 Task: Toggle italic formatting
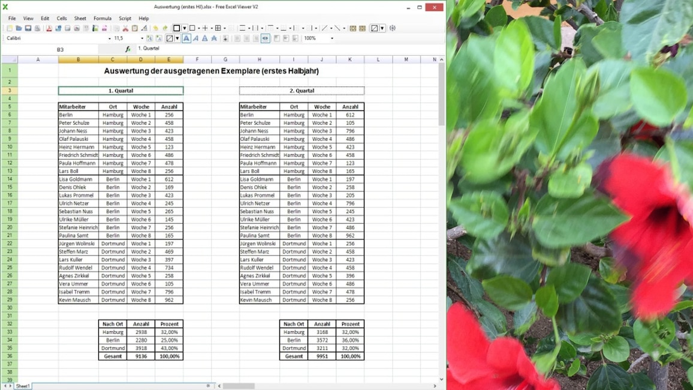click(195, 38)
